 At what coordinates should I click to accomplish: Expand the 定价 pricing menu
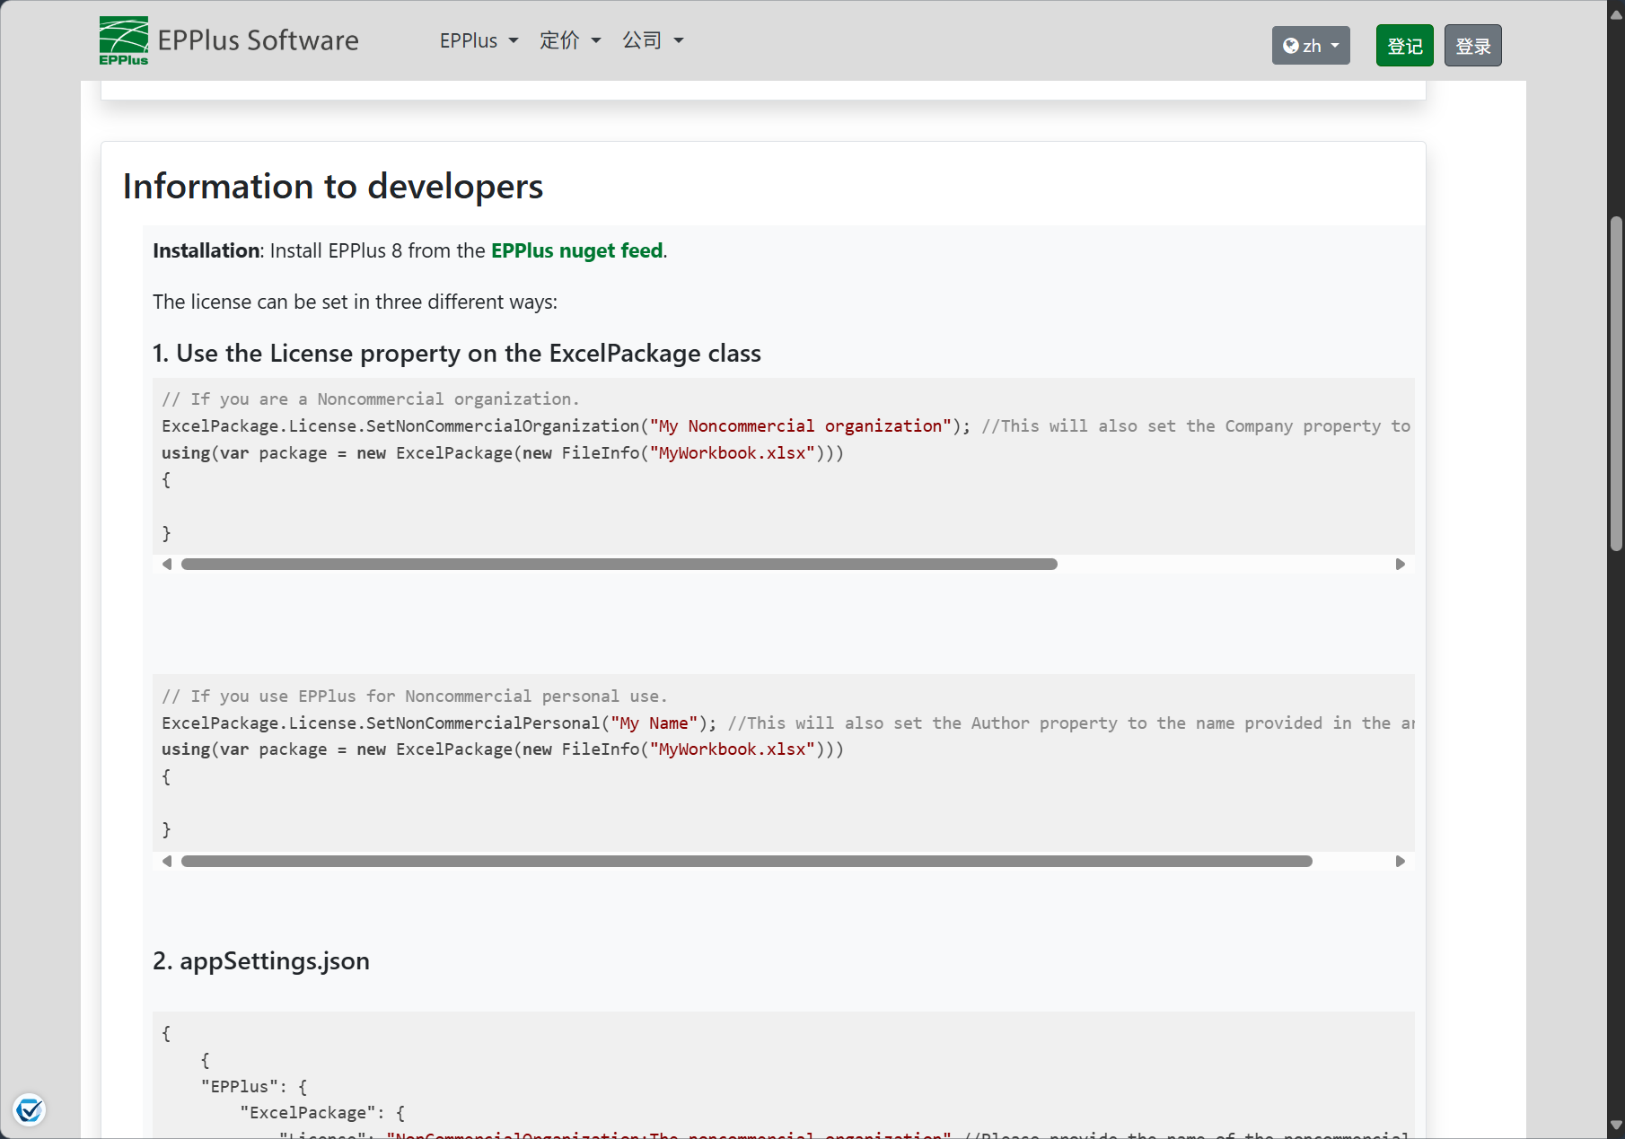click(x=570, y=40)
